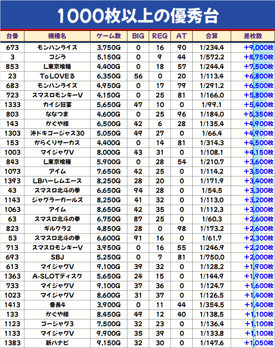
Task: Click the 1/60.3 combined rate
Action: coord(212,219)
